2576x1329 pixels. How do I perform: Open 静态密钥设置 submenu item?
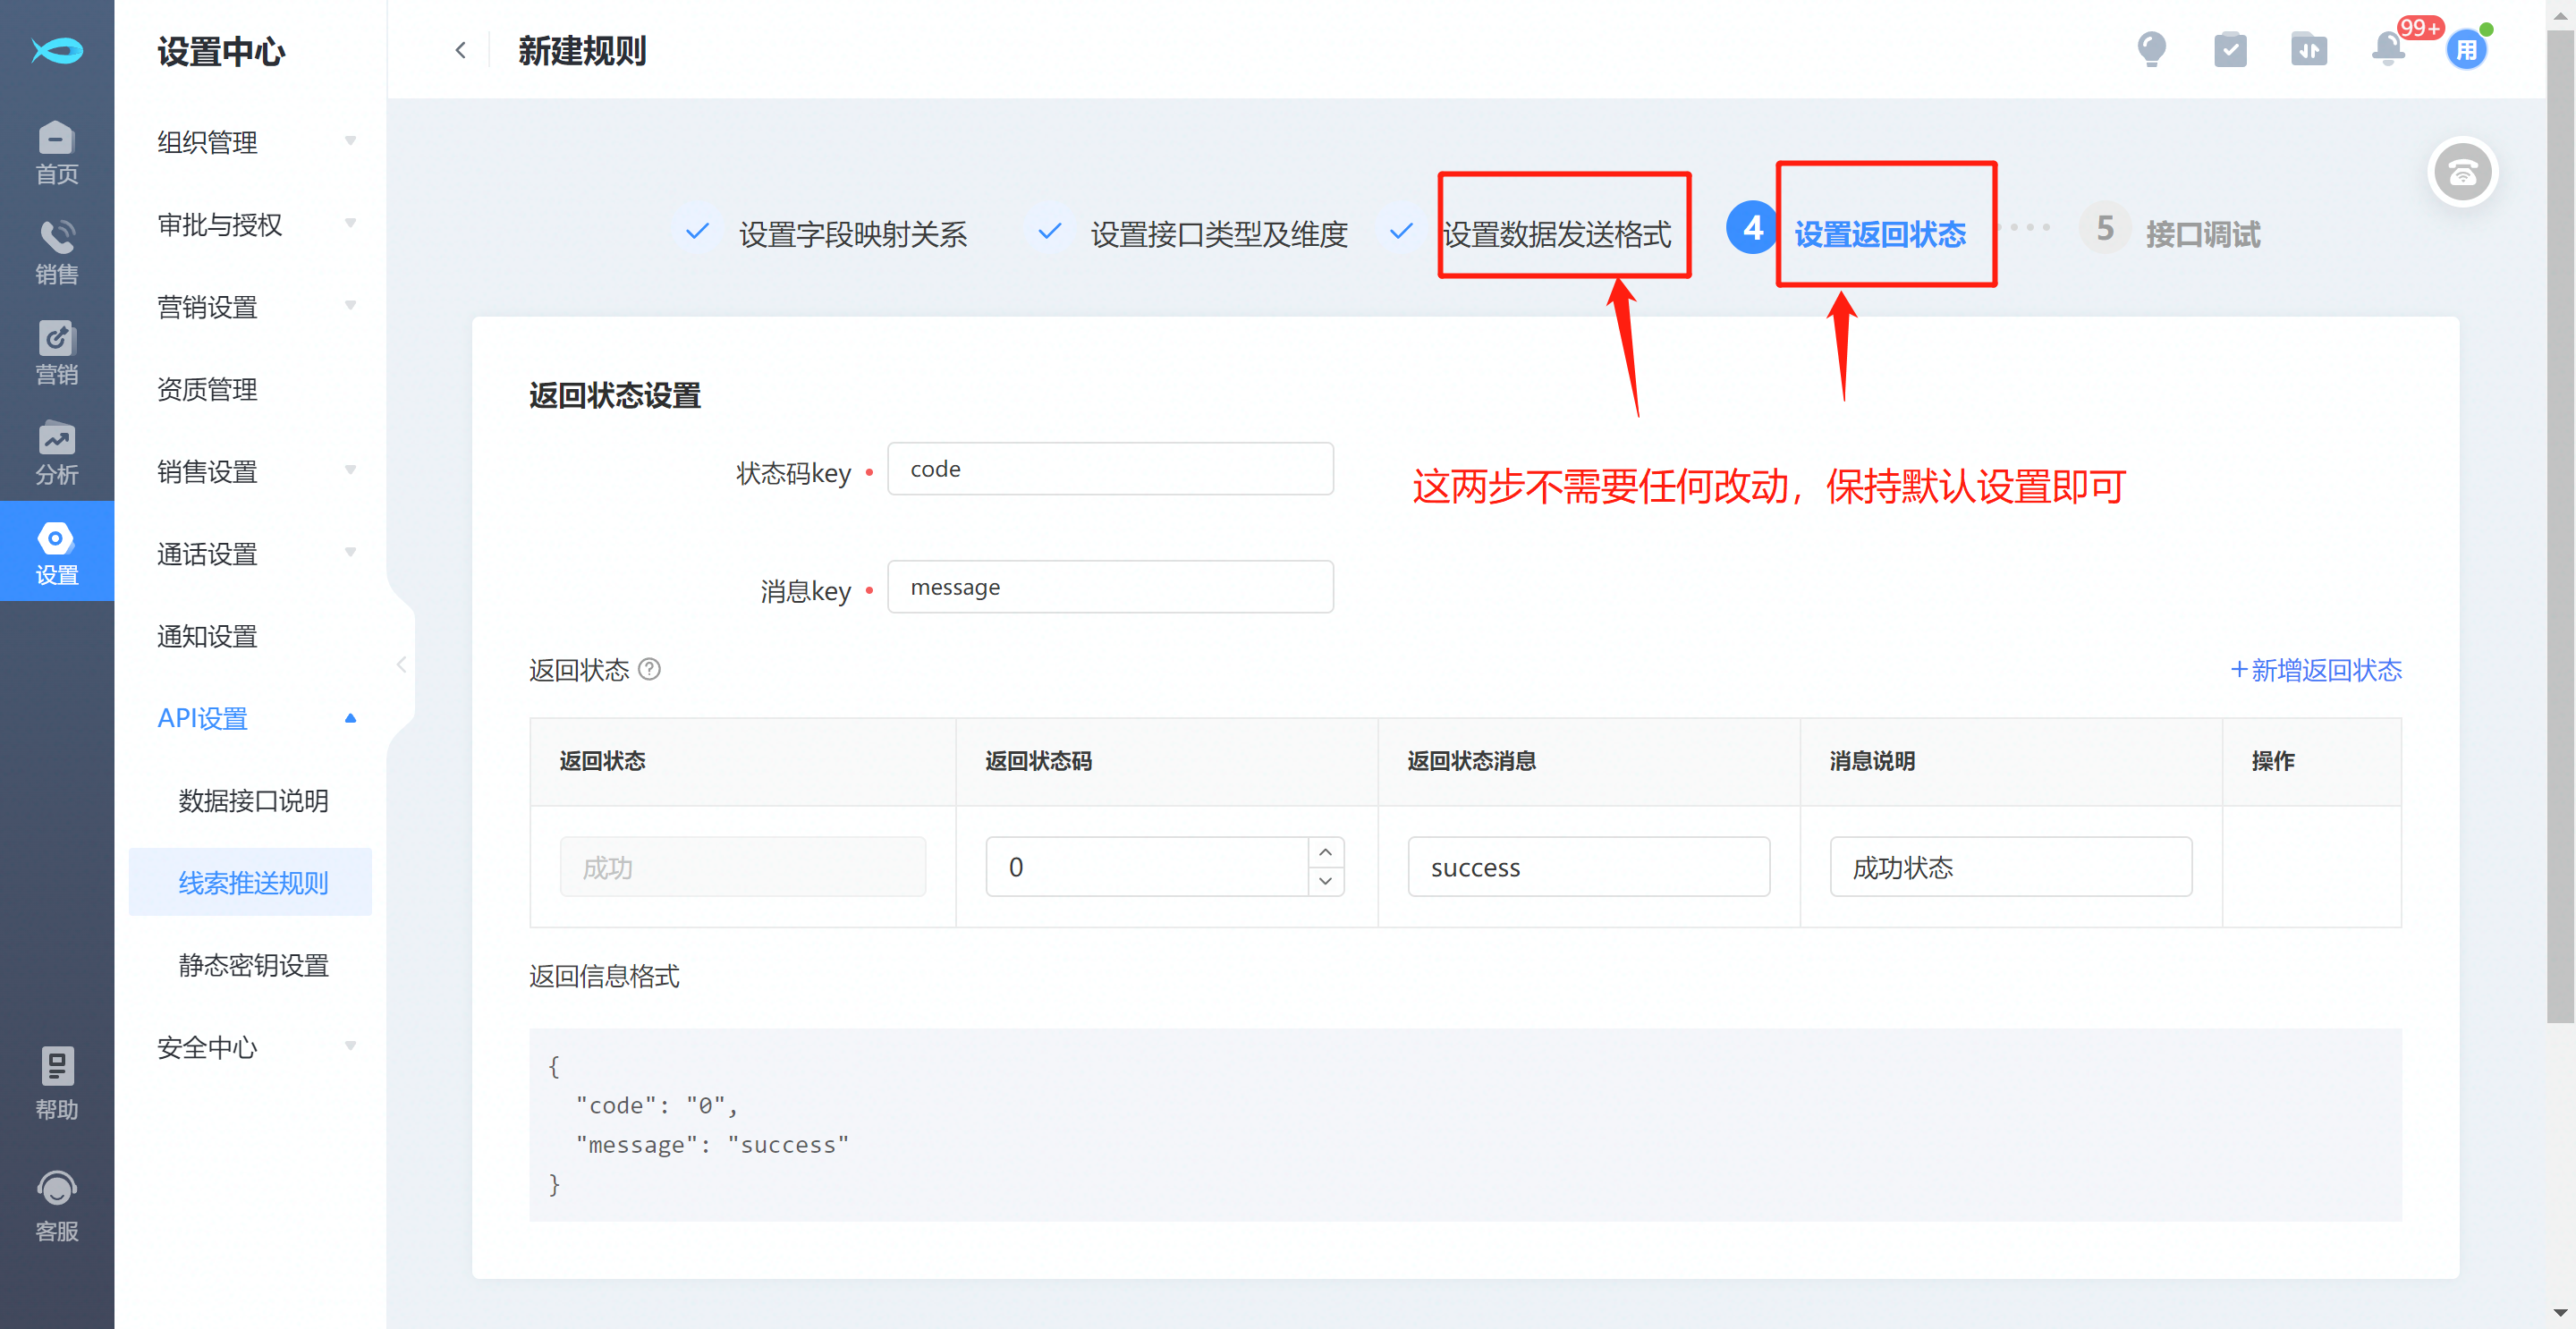coord(253,965)
